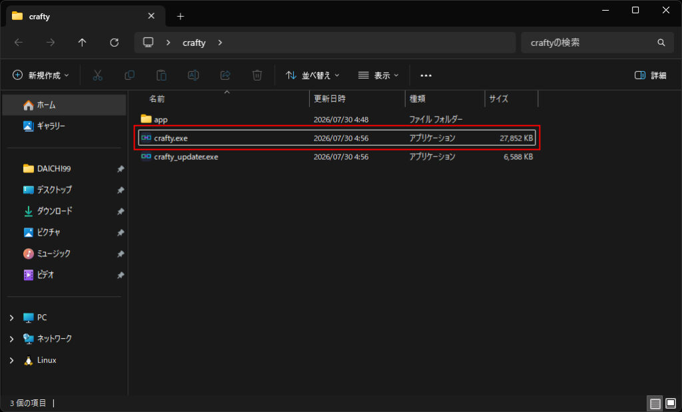
Task: Go forward with the right arrow
Action: (x=51, y=43)
